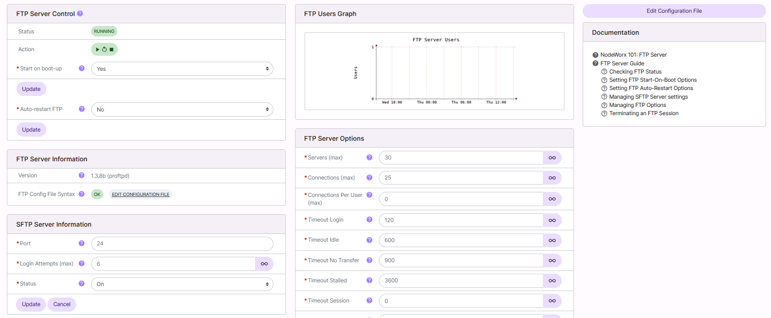Click help icon next to Auto-restart FTP
Image resolution: width=771 pixels, height=318 pixels.
tap(82, 109)
